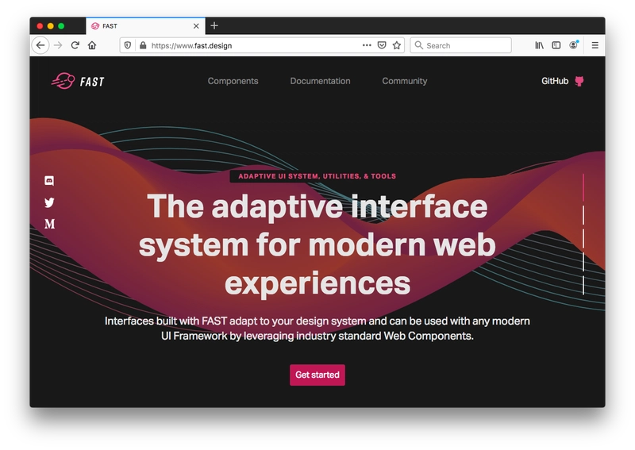Click the paragraph beginning 'Interfaces built with FAST'
635x450 pixels.
pyautogui.click(x=317, y=329)
